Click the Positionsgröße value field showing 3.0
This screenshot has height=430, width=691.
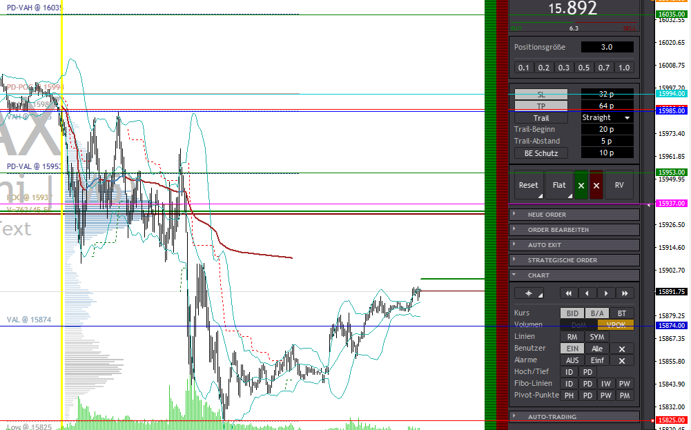607,46
